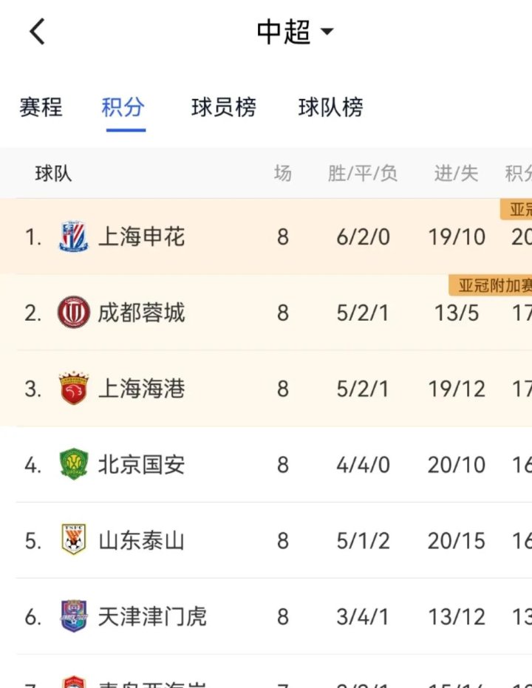
Task: Click the 成都蓉城 team crest
Action: tap(74, 313)
